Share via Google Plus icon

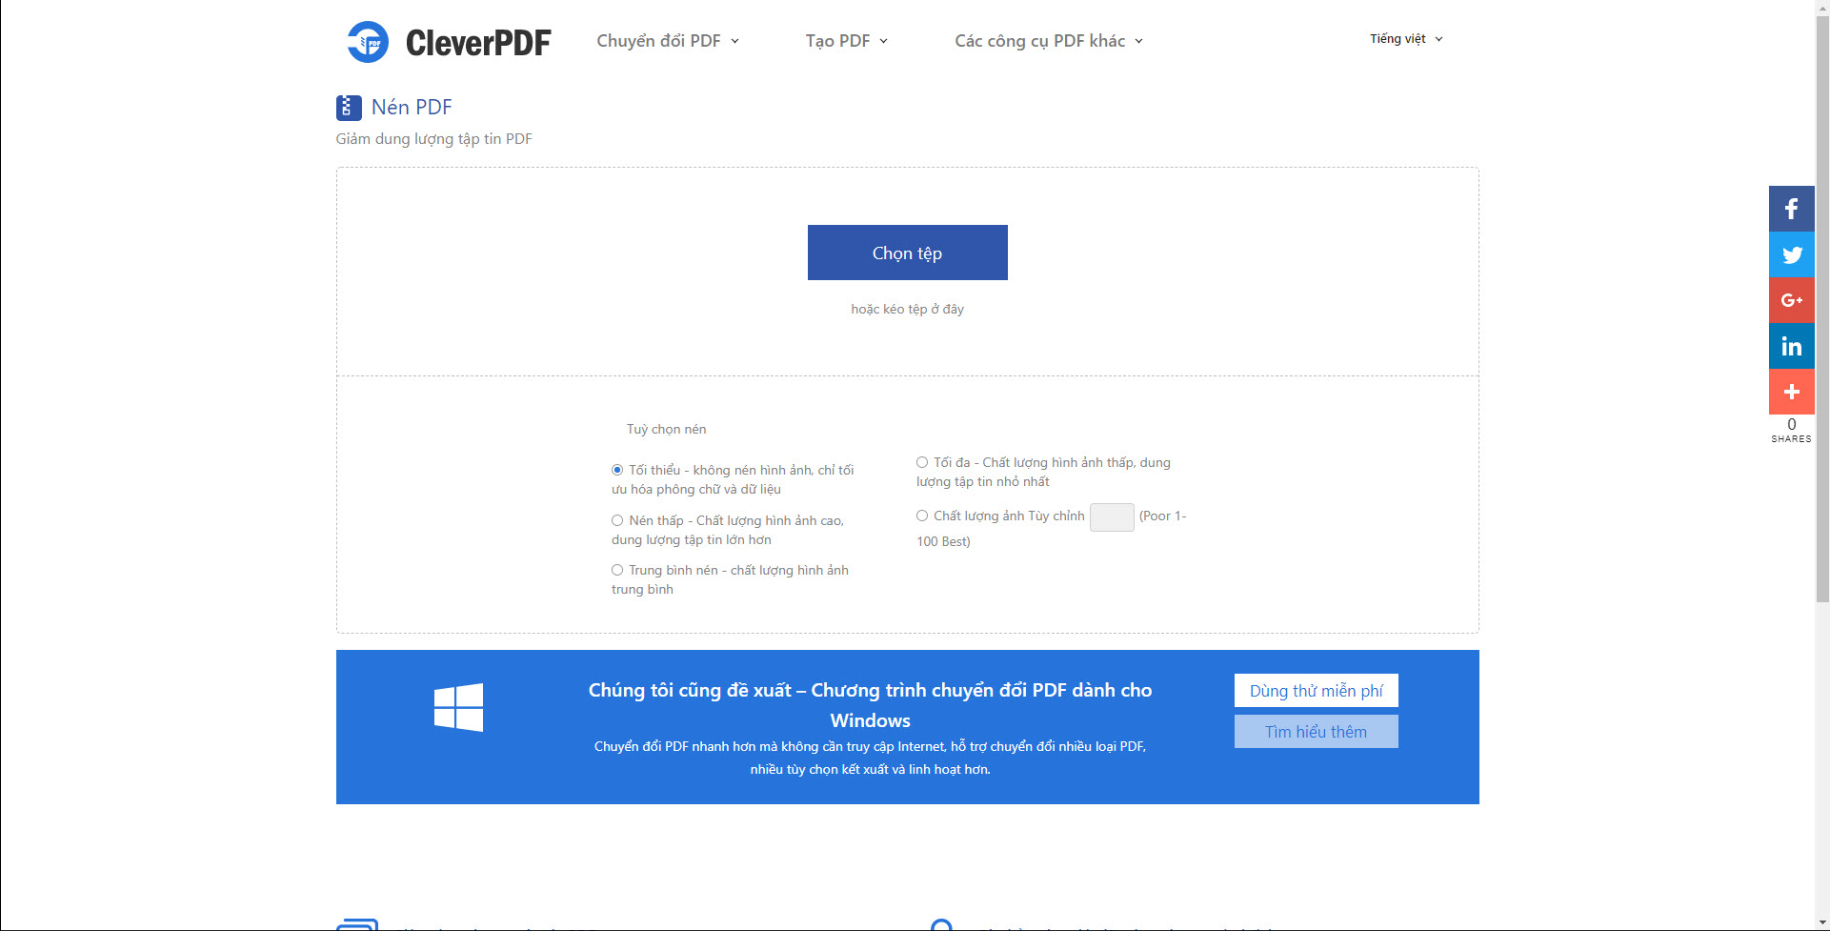(x=1791, y=300)
